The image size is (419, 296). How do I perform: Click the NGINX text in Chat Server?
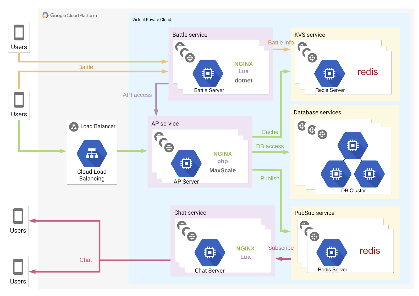click(x=245, y=249)
